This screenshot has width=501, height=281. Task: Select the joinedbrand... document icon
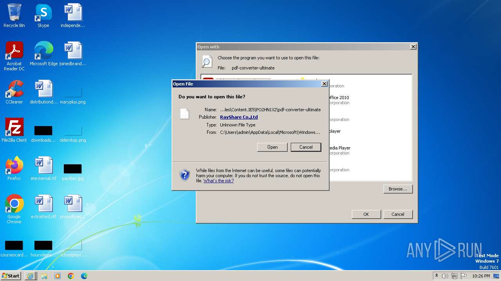(73, 53)
